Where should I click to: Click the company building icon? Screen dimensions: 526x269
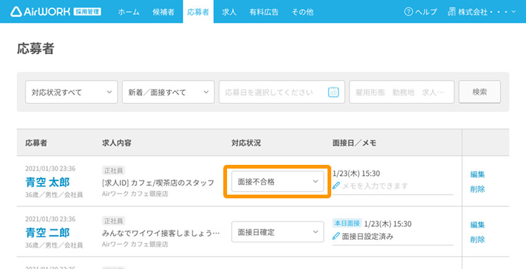tap(452, 12)
